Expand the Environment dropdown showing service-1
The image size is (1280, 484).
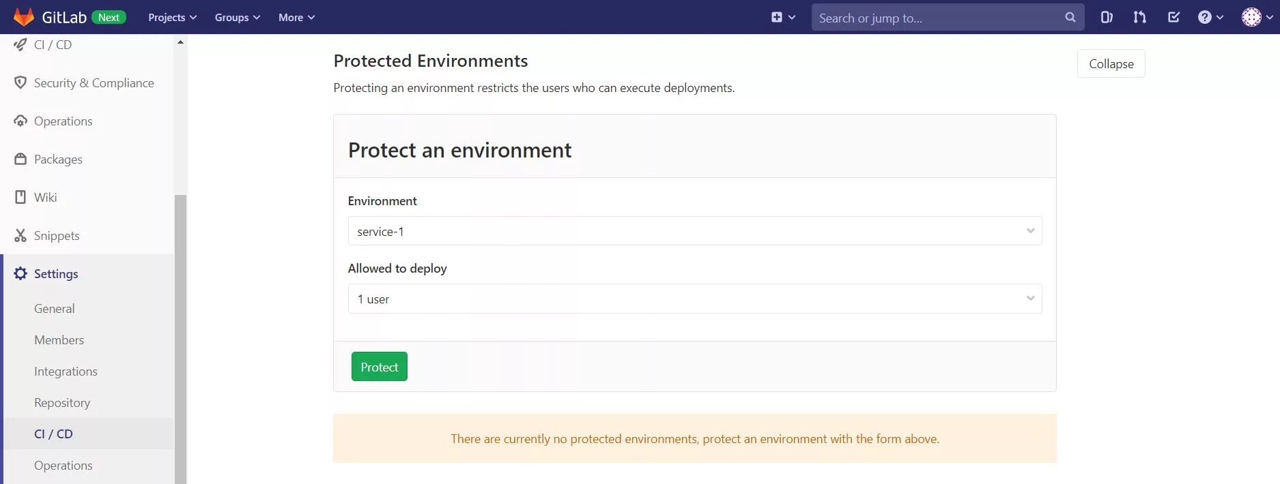tap(694, 231)
